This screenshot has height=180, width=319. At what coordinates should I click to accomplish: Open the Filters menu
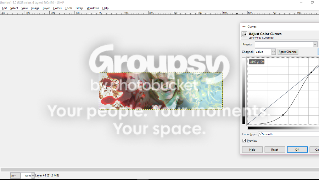(x=79, y=8)
